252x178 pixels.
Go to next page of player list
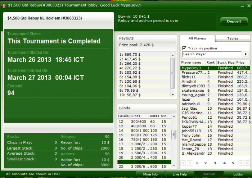point(241,163)
